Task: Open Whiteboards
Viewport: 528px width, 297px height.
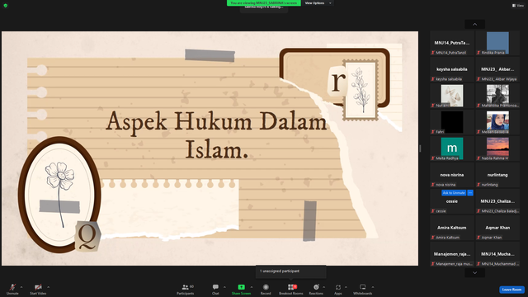Action: (363, 289)
